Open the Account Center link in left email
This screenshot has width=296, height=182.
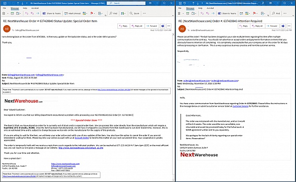(82, 138)
